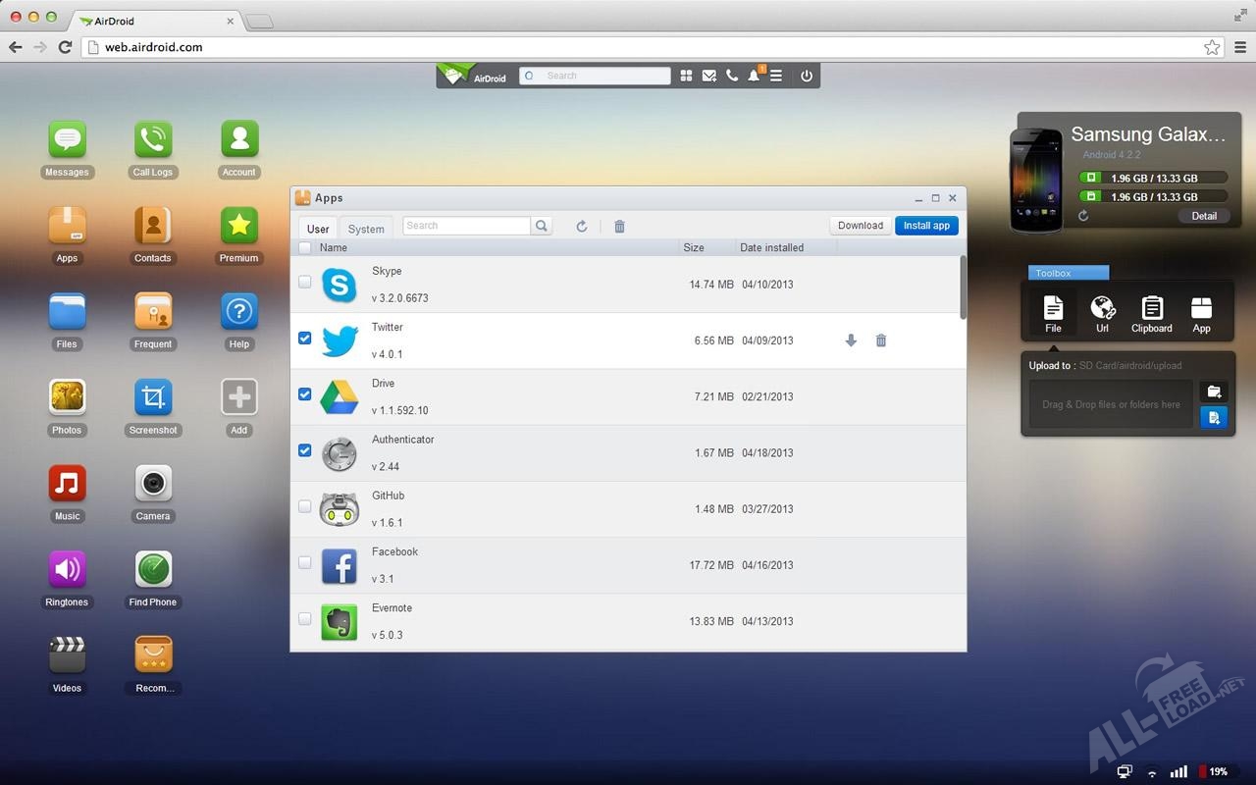Click the phone call icon in top bar

click(732, 76)
